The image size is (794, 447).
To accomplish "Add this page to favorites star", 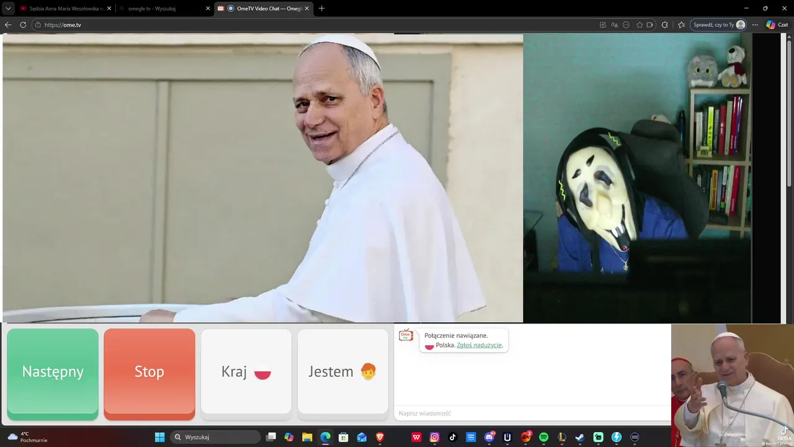I will click(640, 25).
